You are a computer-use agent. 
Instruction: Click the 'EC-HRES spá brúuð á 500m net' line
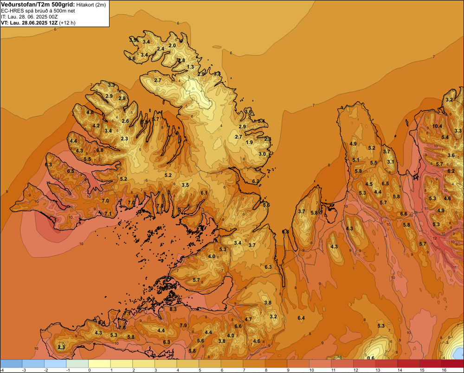click(x=38, y=11)
